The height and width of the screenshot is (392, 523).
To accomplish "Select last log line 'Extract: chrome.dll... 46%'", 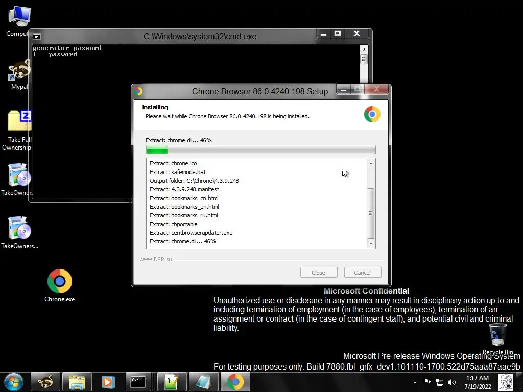I will [x=183, y=241].
